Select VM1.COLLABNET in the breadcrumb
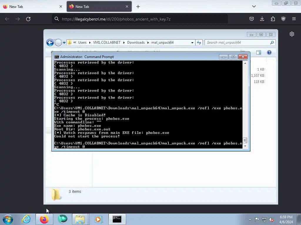Screen dimensions: 301x225 click(x=107, y=42)
